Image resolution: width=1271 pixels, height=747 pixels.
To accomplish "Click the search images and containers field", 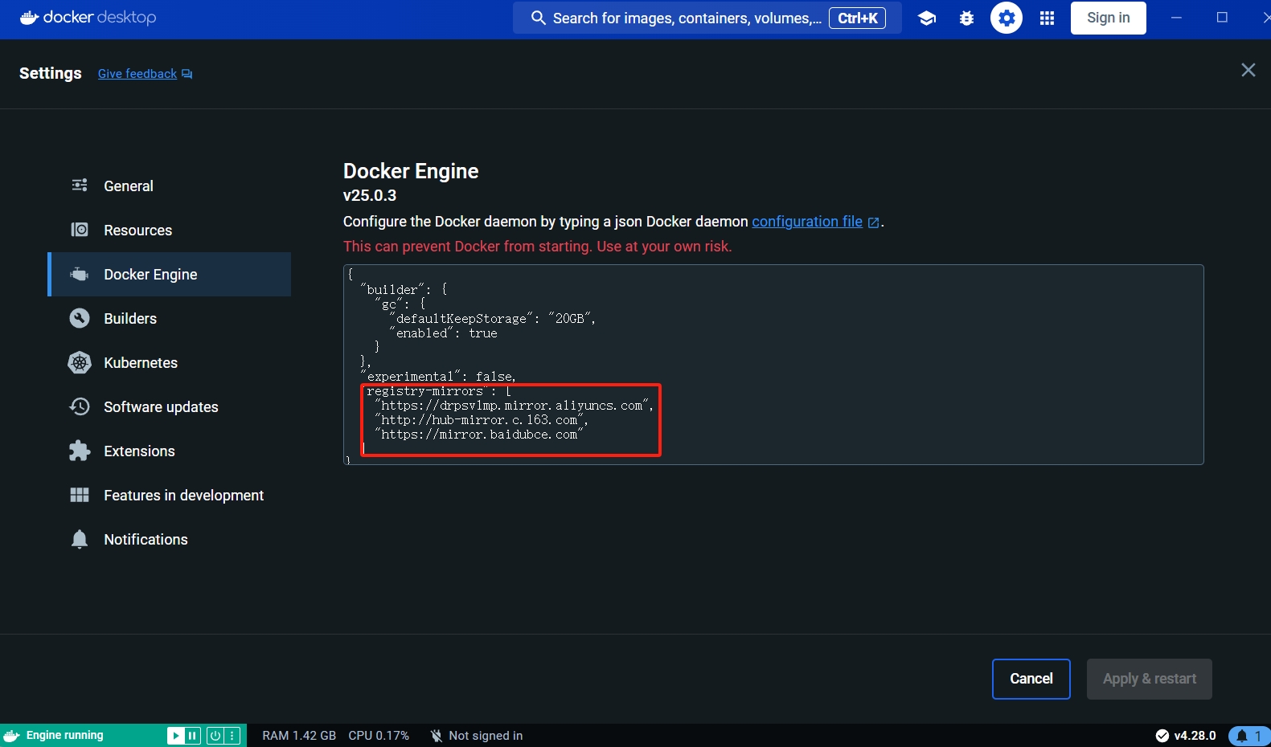I will point(707,18).
